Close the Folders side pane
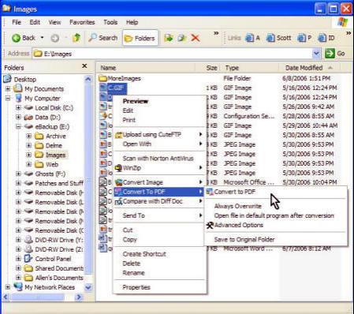The height and width of the screenshot is (314, 354). [84, 66]
